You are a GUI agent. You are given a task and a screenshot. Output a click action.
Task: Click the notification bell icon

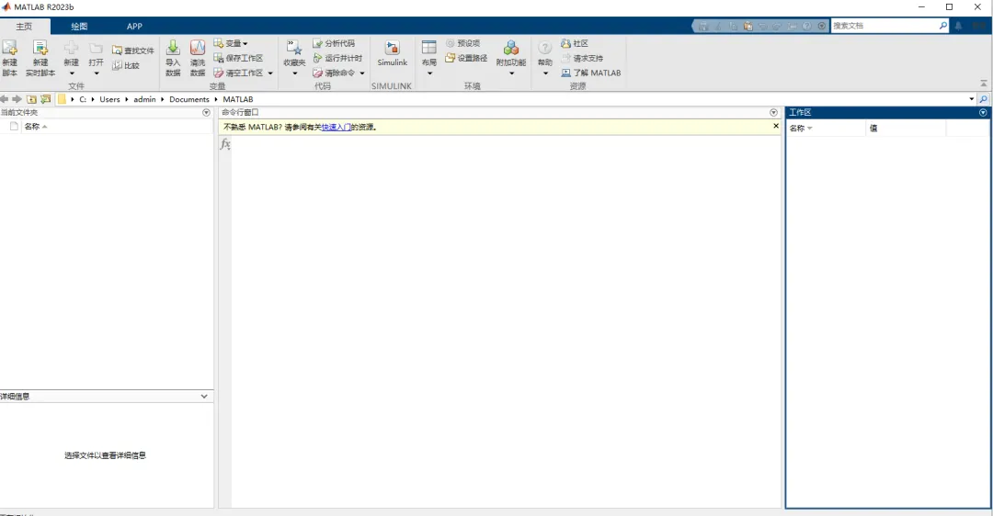[958, 26]
